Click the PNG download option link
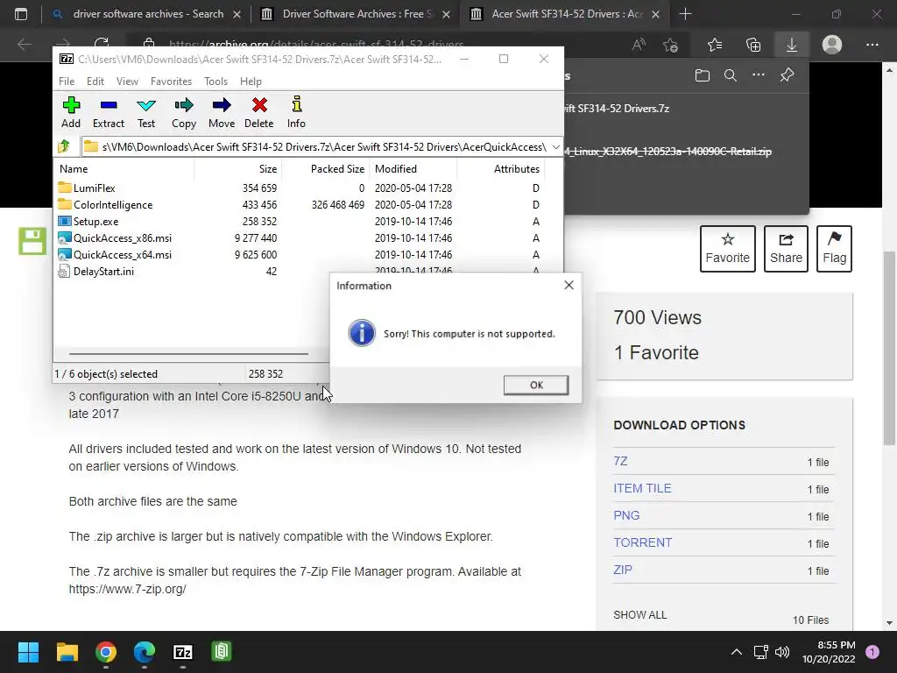This screenshot has width=897, height=673. [x=626, y=515]
